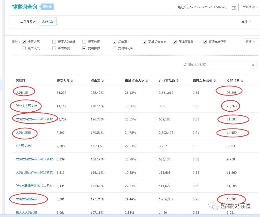
Task: Enable the 搜索热度 checkbox
Action: click(84, 42)
